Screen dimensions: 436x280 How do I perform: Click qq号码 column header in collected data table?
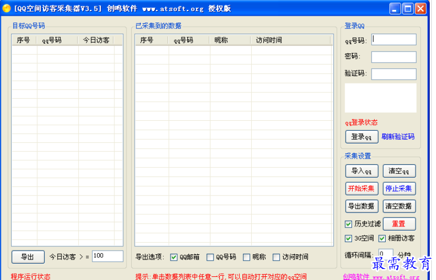pyautogui.click(x=189, y=40)
